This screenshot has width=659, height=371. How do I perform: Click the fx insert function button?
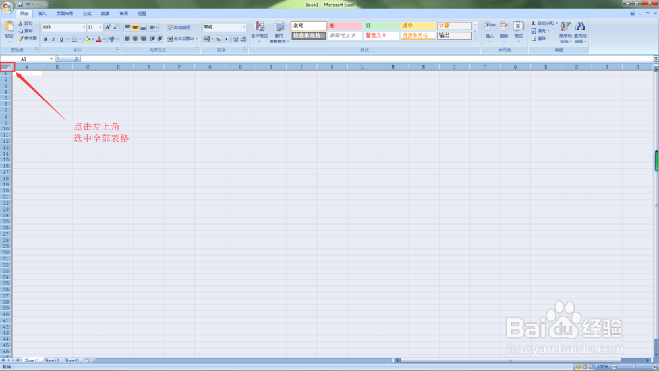pos(76,59)
